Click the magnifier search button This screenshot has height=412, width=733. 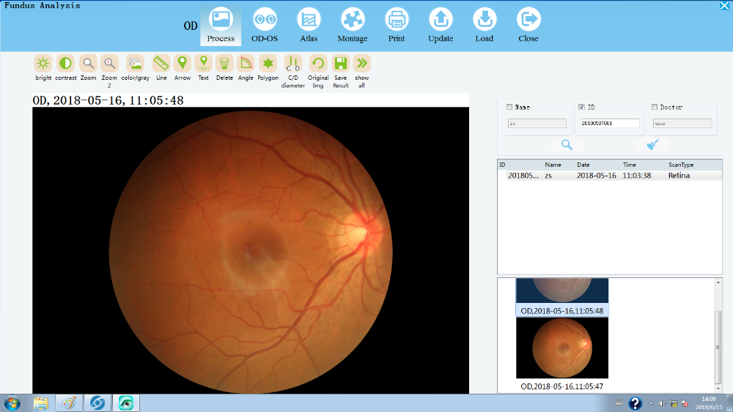567,145
